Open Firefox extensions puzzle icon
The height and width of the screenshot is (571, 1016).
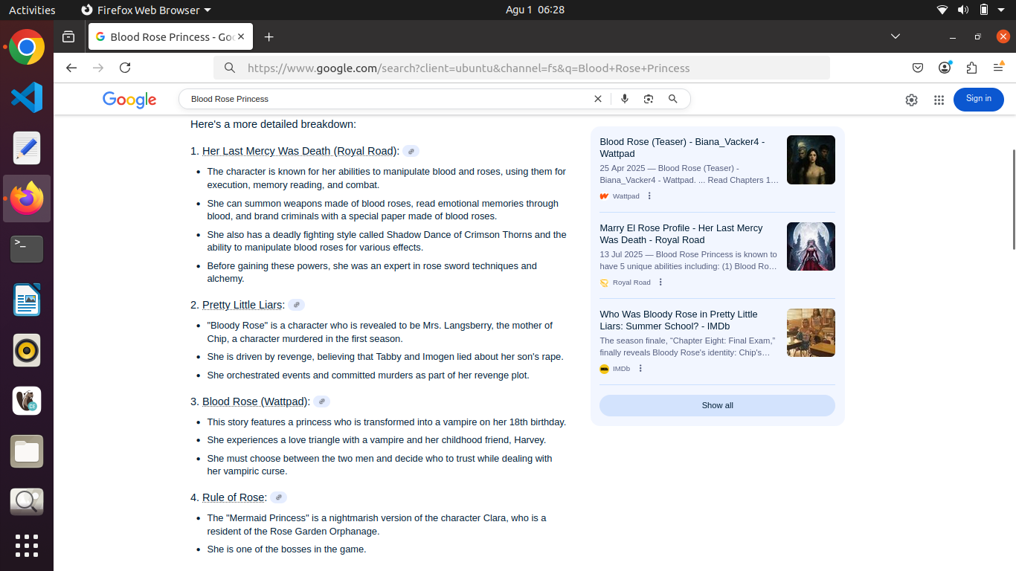pos(971,68)
